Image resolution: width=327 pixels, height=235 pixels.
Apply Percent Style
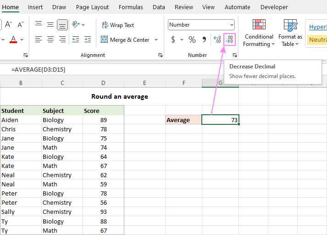[192, 39]
